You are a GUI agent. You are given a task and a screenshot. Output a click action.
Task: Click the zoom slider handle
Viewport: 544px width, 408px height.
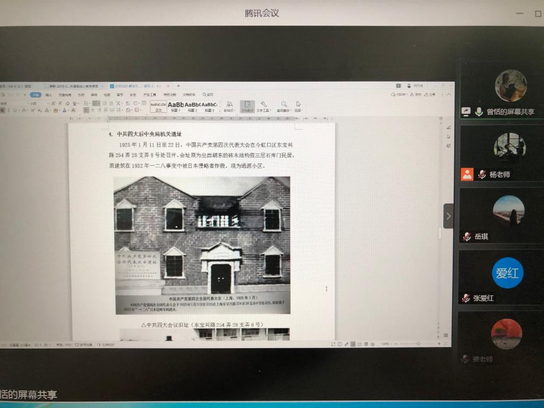pyautogui.click(x=418, y=344)
